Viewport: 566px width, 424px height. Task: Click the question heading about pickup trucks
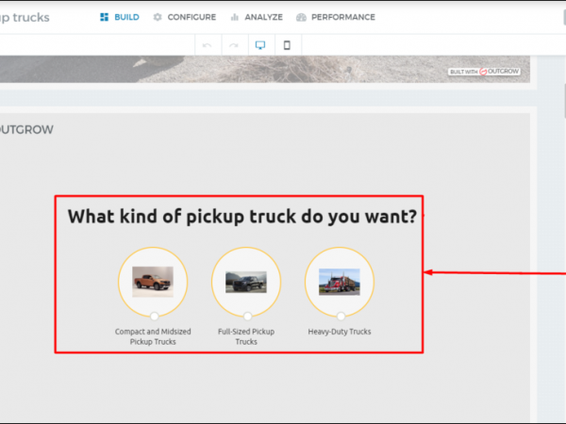242,217
